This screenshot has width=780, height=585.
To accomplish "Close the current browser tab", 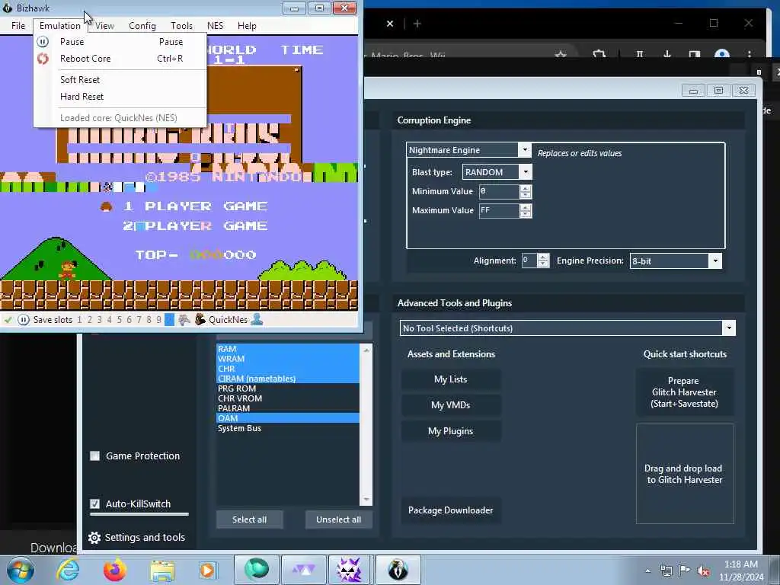I will 390,24.
